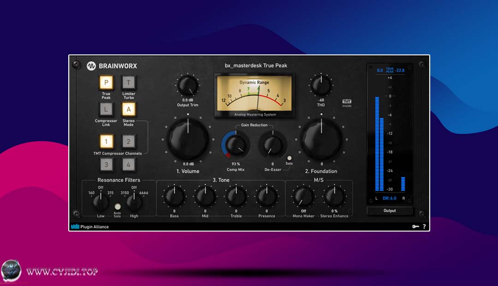Toggle the Compressor Link L button

(106, 110)
